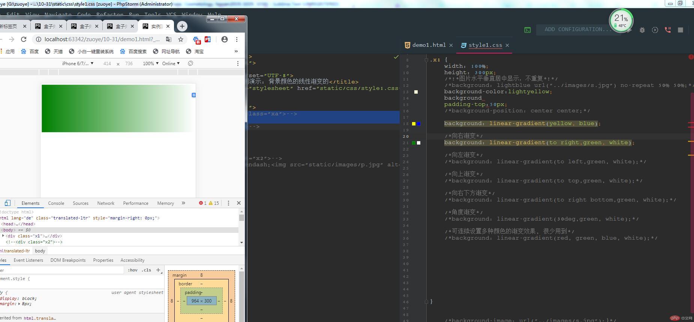Viewport: 694px width, 322px height.
Task: Open the 百度 bookmark
Action: 30,52
